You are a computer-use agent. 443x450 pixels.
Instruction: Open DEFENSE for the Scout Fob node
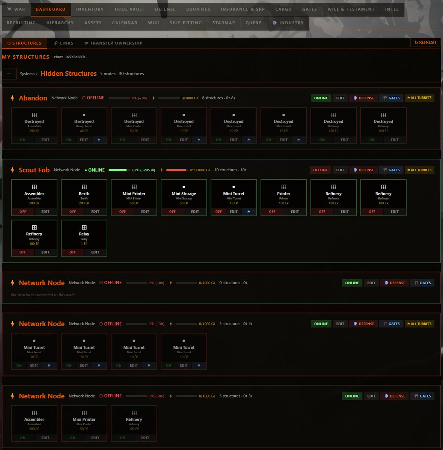[x=364, y=170]
